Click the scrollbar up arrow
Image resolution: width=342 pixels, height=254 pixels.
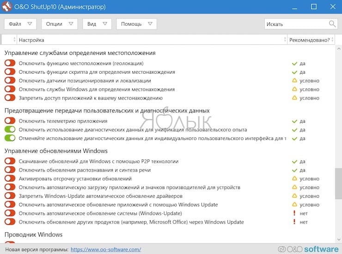339,49
